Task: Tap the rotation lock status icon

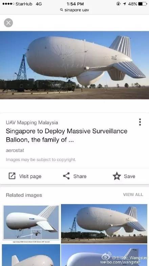Action: coord(119,4)
